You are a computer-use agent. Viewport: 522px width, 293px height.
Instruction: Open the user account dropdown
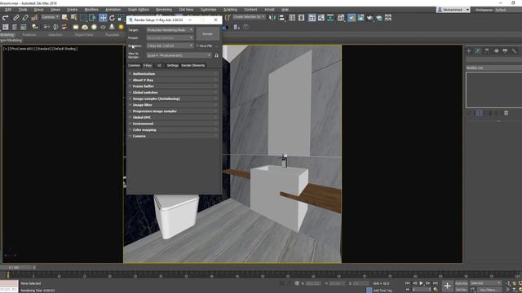[453, 10]
